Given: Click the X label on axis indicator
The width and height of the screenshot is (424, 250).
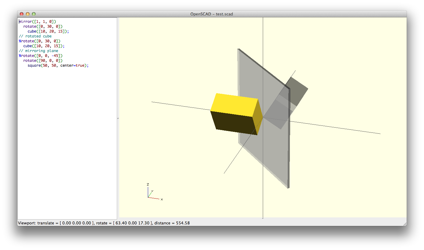Looking at the screenshot, I should [x=162, y=199].
